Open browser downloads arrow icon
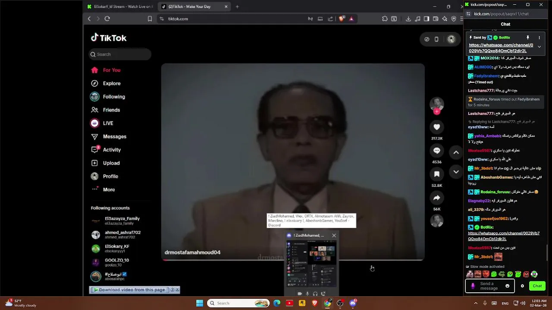552x310 pixels. [408, 19]
